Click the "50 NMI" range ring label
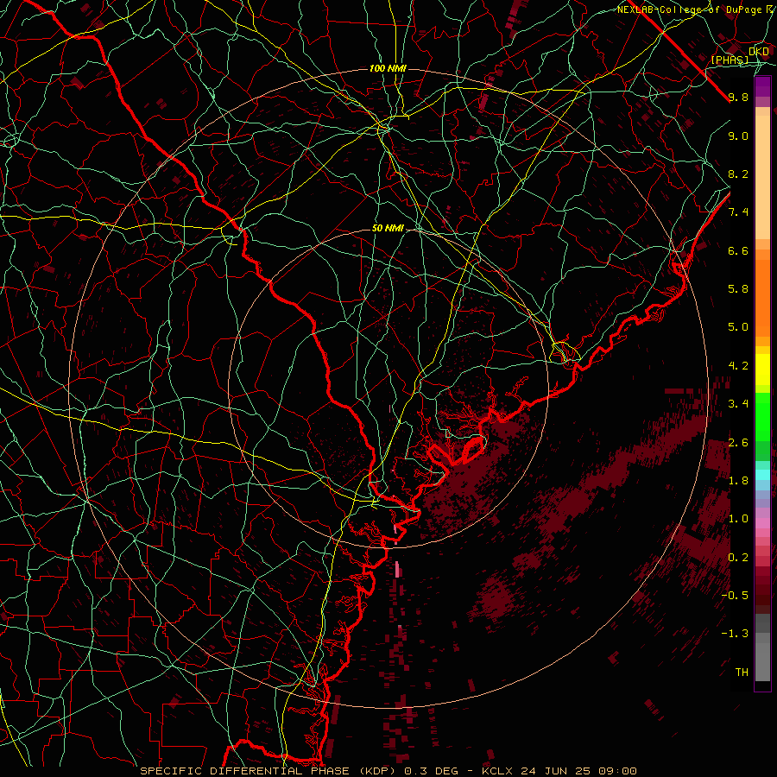The width and height of the screenshot is (777, 777). coord(388,229)
